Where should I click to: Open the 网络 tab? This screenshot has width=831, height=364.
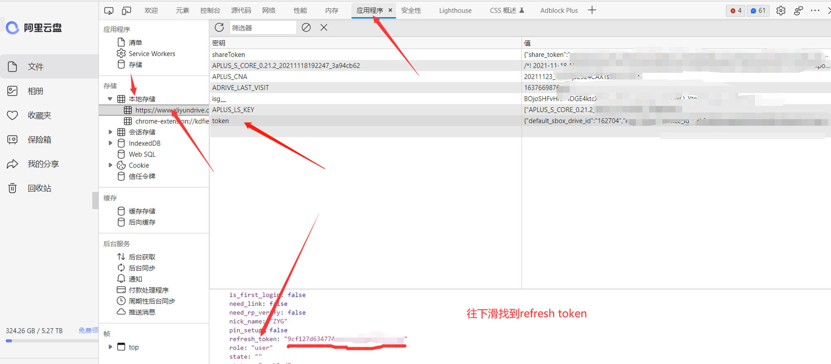tap(269, 10)
